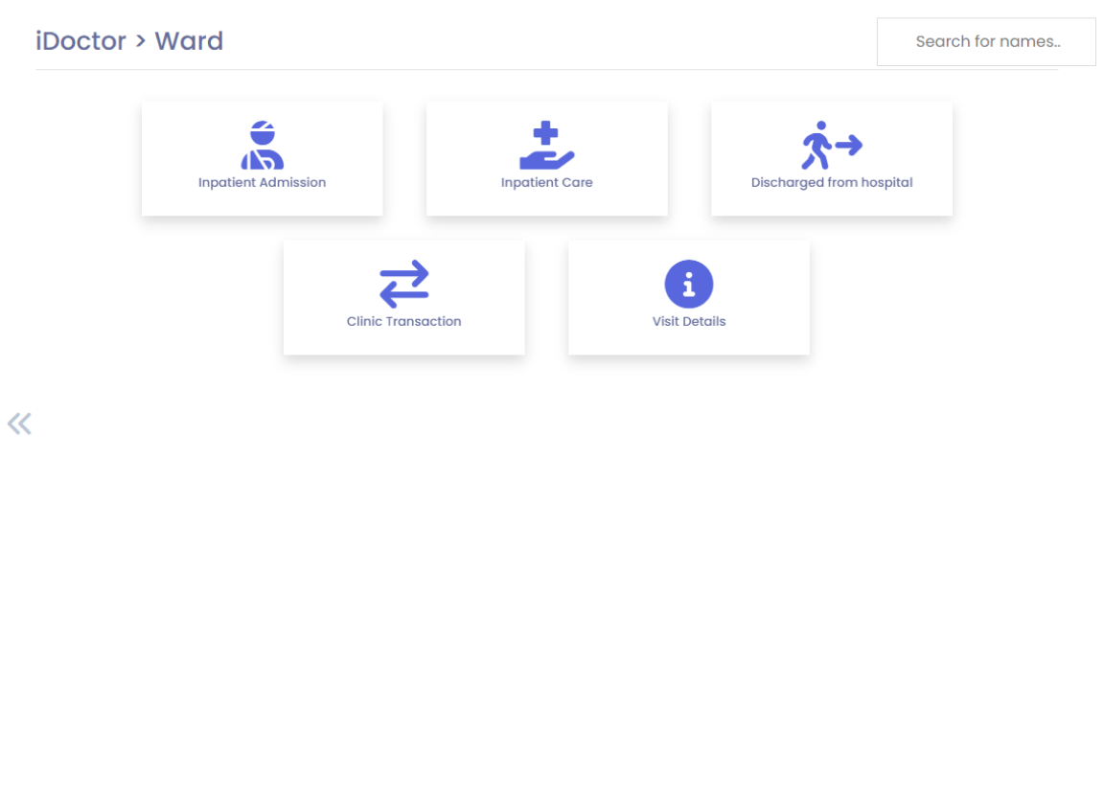
Task: Expand the sidebar with the double chevron
Action: pos(19,424)
